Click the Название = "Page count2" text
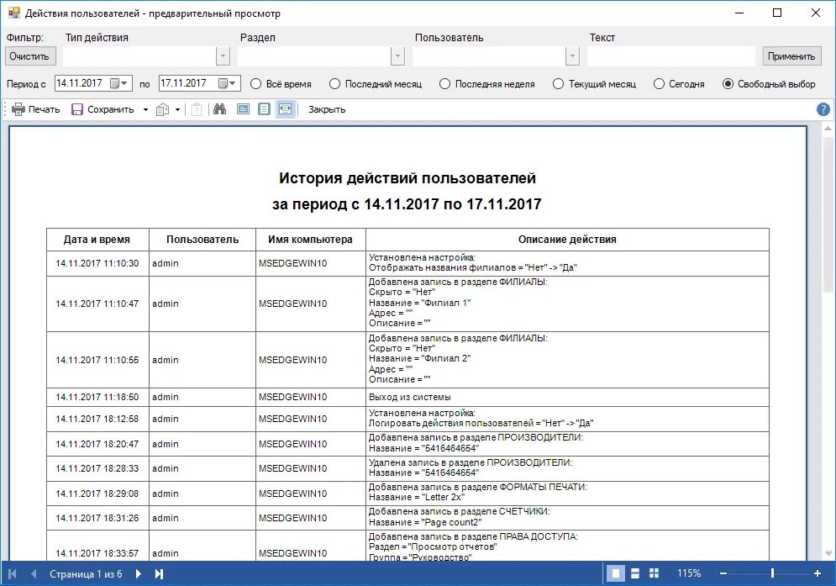 pos(425,522)
